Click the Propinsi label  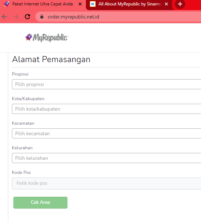click(x=20, y=74)
